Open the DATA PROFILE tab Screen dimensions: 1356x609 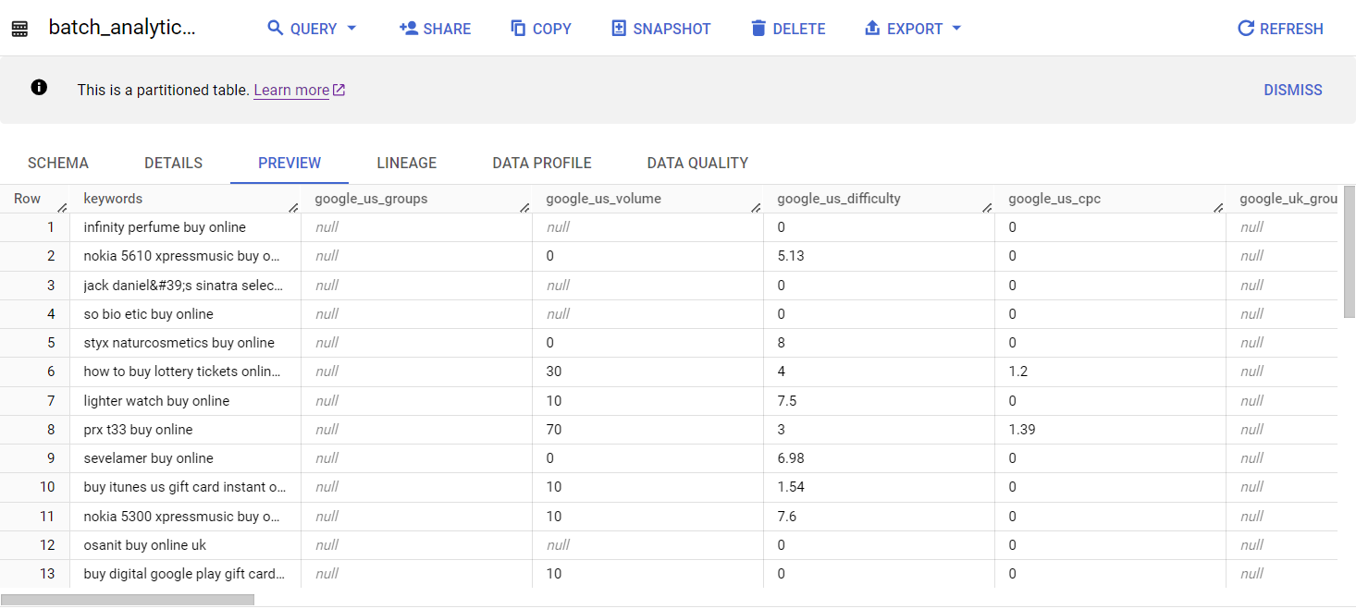tap(541, 163)
